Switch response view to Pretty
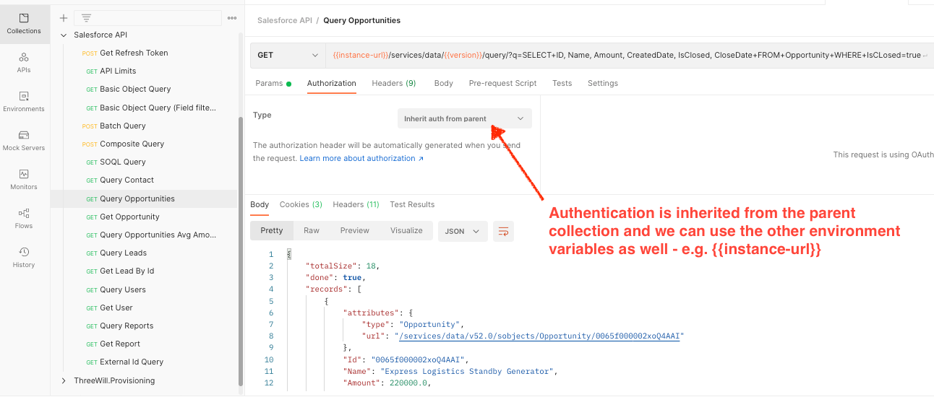Viewport: 934px width, 397px height. (272, 230)
